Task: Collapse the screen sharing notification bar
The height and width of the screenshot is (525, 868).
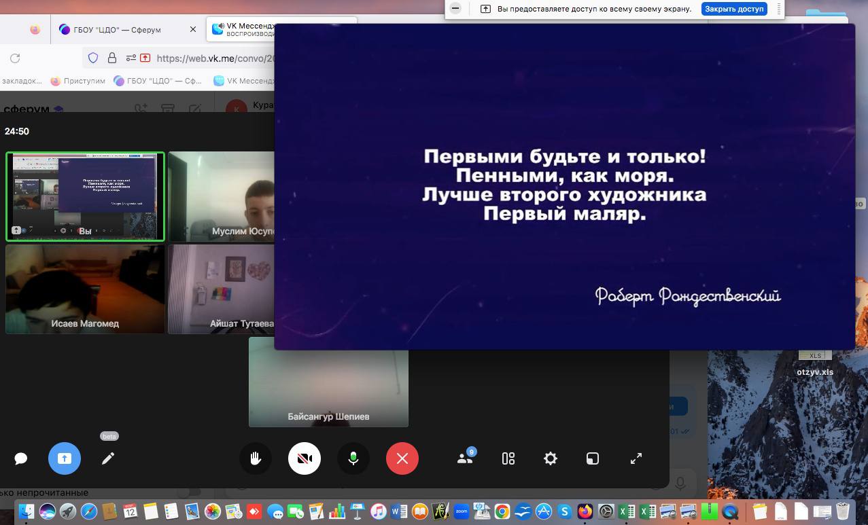Action: 455,9
